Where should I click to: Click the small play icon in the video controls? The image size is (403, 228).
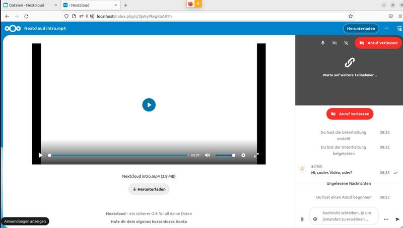(40, 155)
